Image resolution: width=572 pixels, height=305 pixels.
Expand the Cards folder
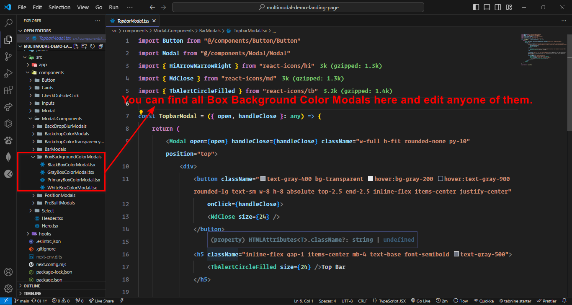pyautogui.click(x=61, y=88)
